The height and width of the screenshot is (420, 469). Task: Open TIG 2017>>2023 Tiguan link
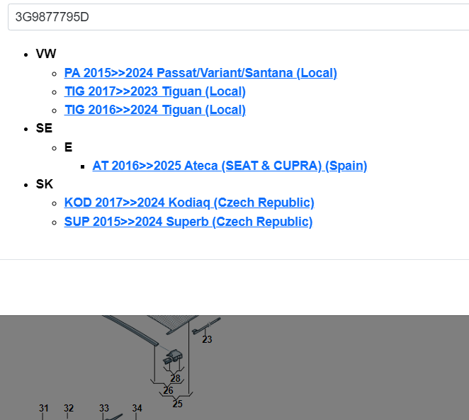tap(155, 91)
